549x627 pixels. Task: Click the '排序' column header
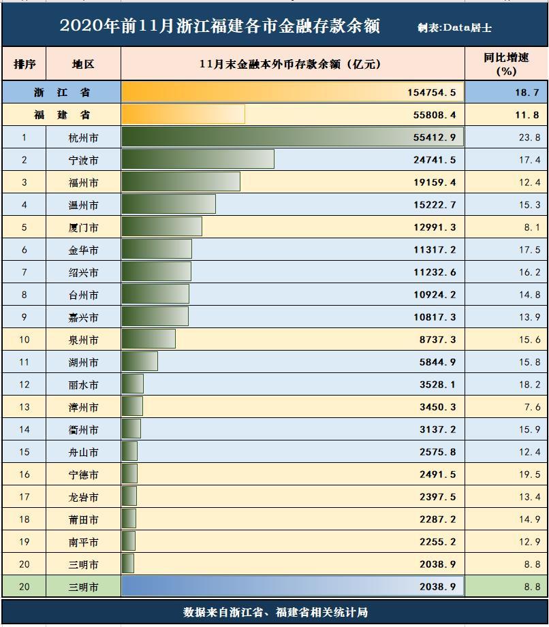[x=25, y=64]
